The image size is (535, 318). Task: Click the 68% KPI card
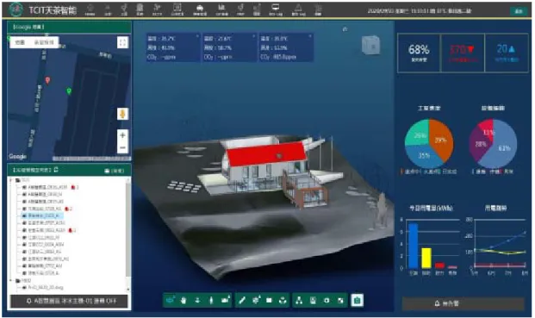[419, 53]
